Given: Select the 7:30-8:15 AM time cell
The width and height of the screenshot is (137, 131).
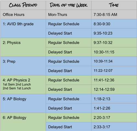Looking at the screenshot, I should (x=114, y=15).
